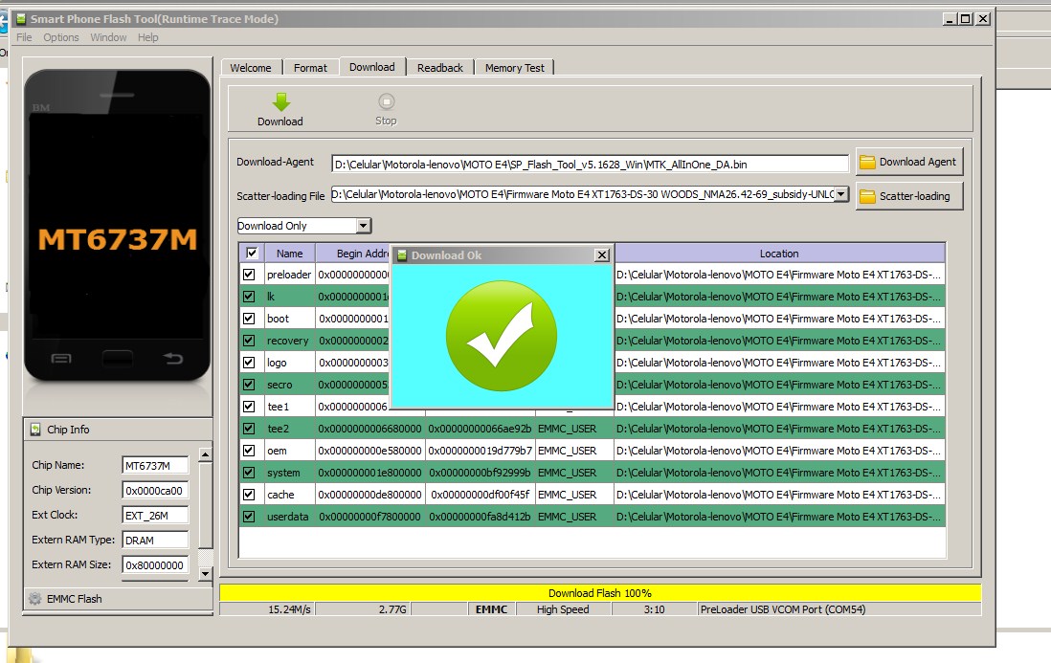Click the phone image home key

pyautogui.click(x=118, y=358)
